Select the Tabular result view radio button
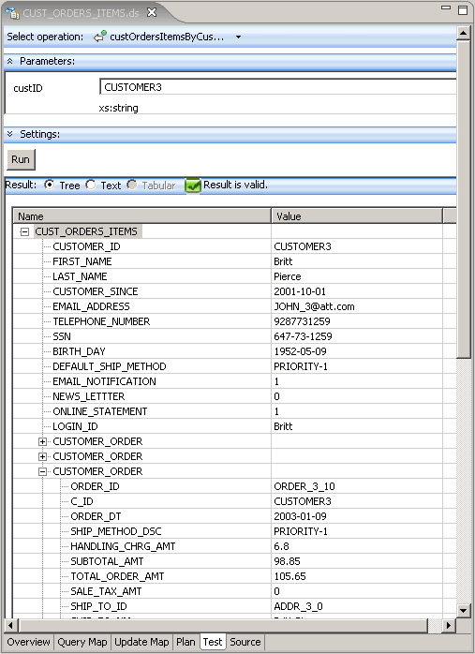Viewport: 475px width, 654px height. tap(132, 185)
